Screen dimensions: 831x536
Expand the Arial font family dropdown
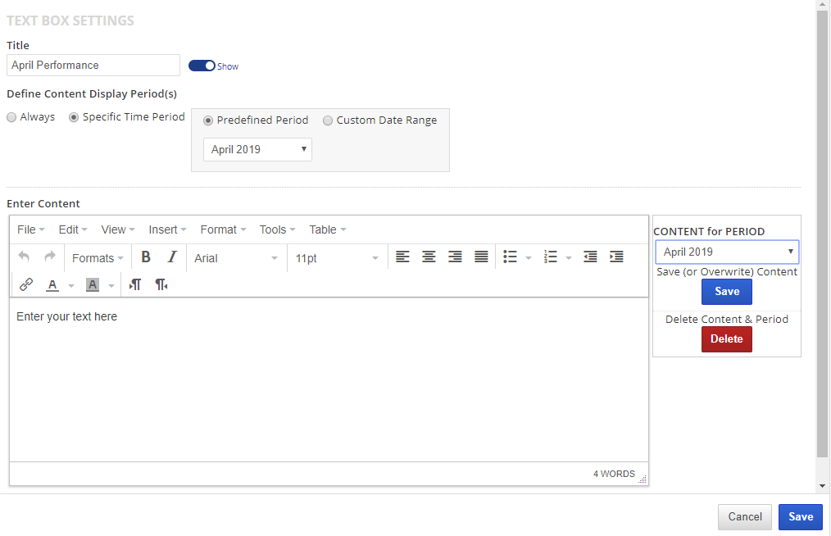[236, 258]
